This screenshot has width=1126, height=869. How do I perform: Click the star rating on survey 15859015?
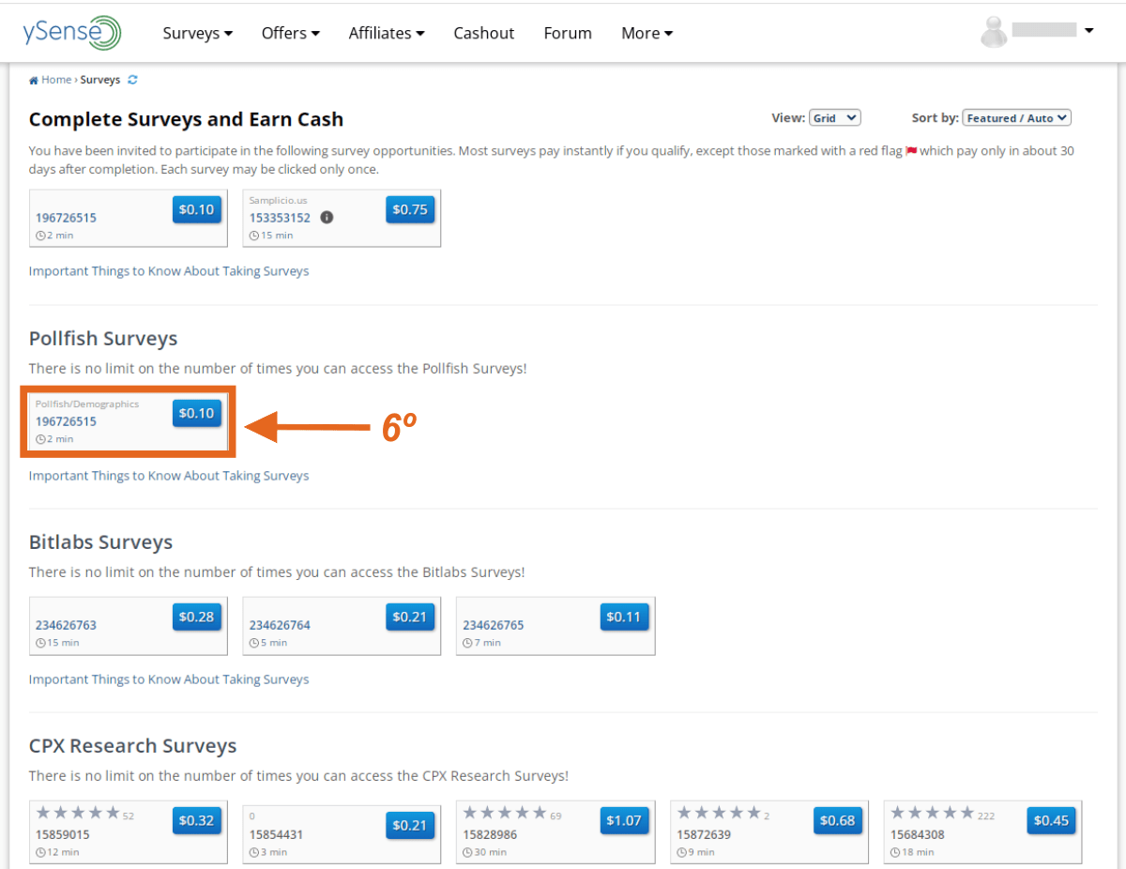(x=78, y=813)
